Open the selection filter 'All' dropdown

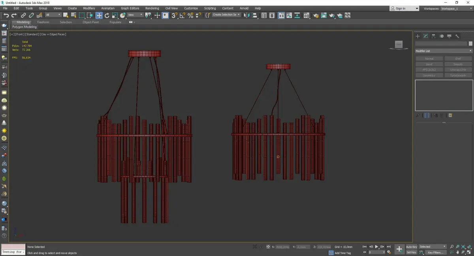pyautogui.click(x=53, y=15)
